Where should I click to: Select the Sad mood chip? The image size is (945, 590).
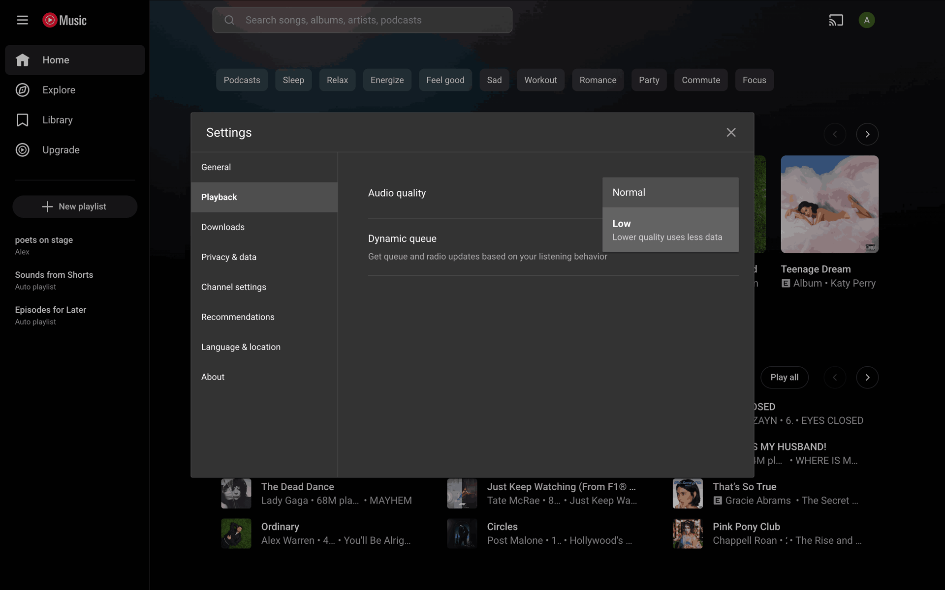(494, 80)
